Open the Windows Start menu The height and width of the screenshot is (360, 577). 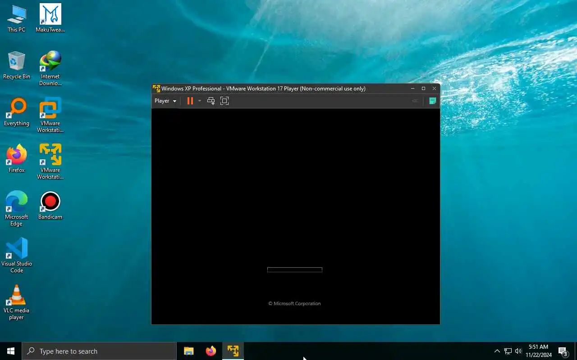click(x=11, y=351)
